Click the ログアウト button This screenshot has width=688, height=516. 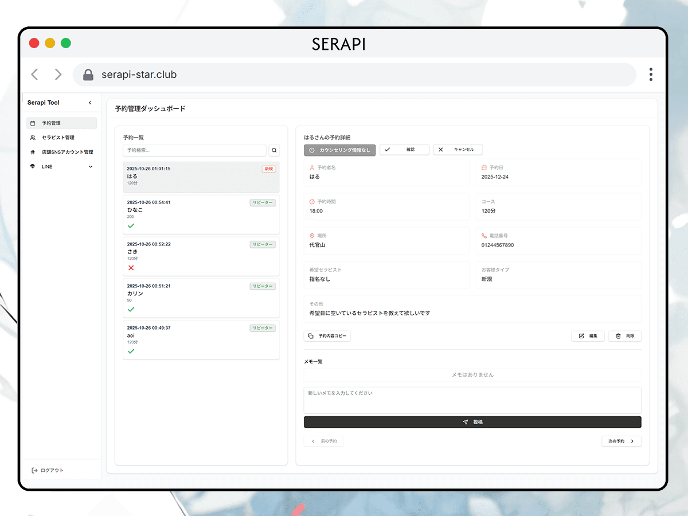(48, 470)
